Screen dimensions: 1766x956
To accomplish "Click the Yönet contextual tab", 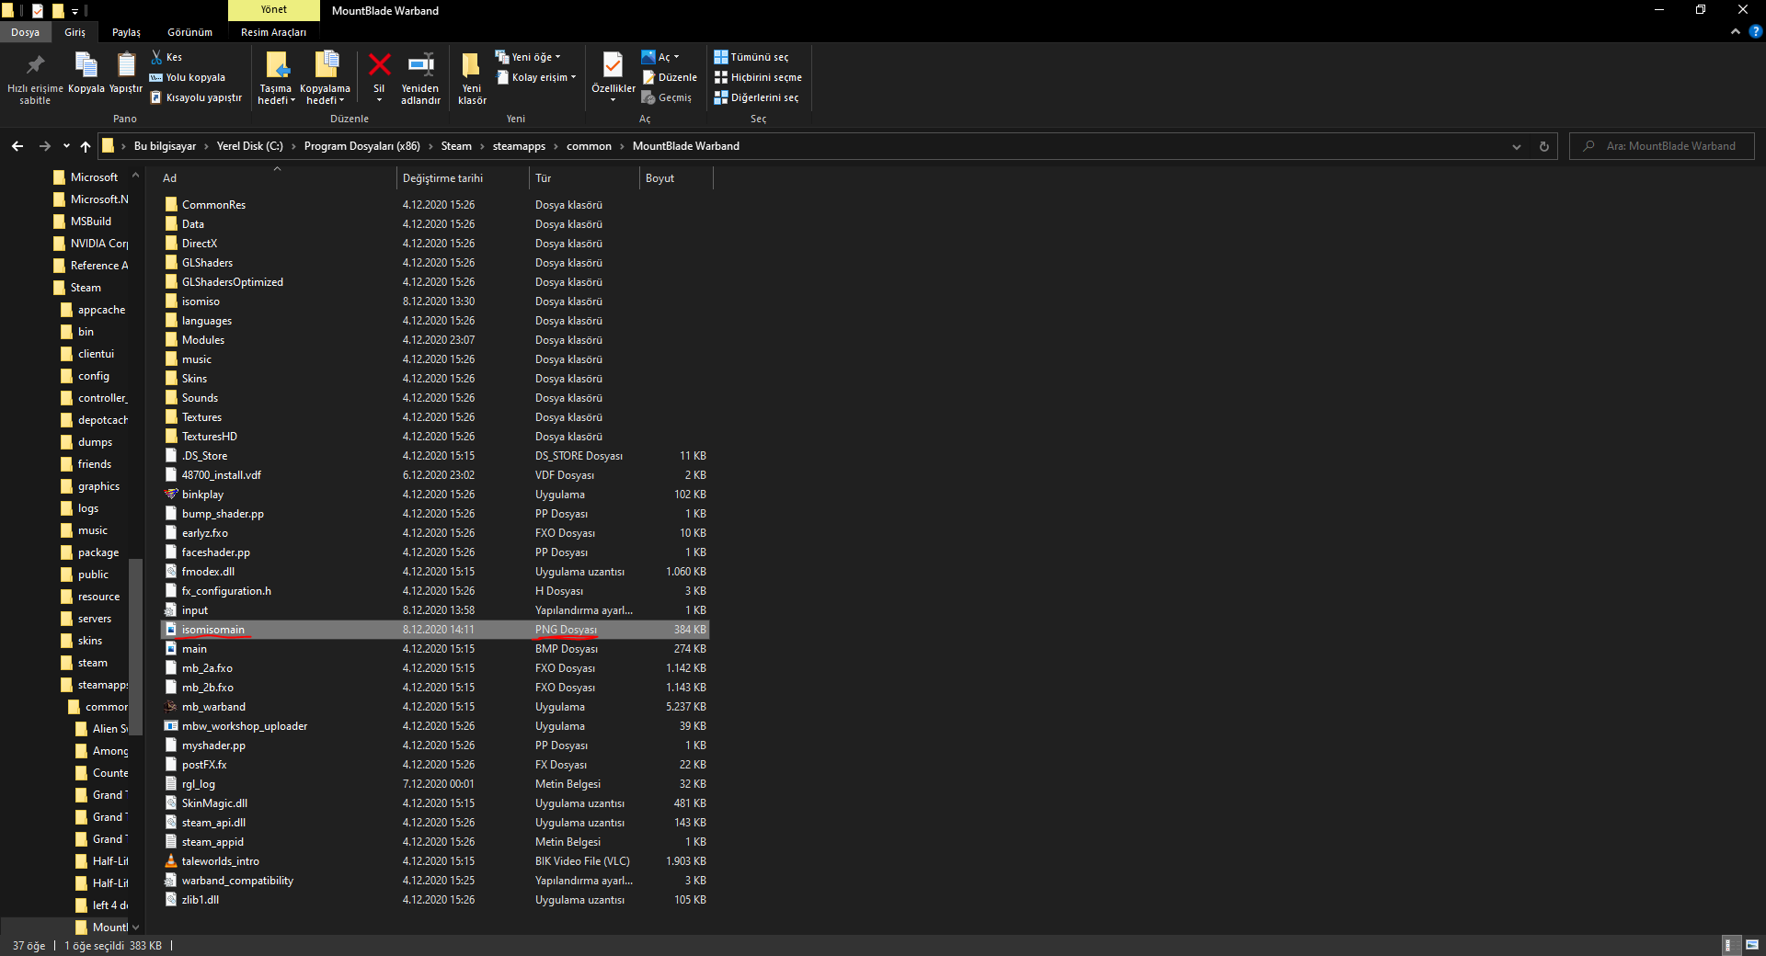I will point(274,10).
